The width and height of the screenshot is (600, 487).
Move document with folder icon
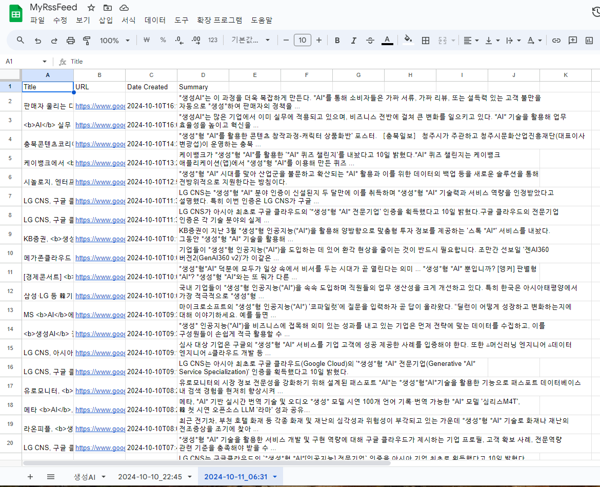click(108, 8)
